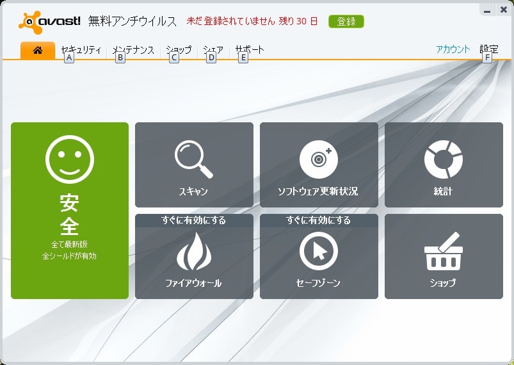Minimize the avast window
This screenshot has height=365, width=514.
click(487, 10)
